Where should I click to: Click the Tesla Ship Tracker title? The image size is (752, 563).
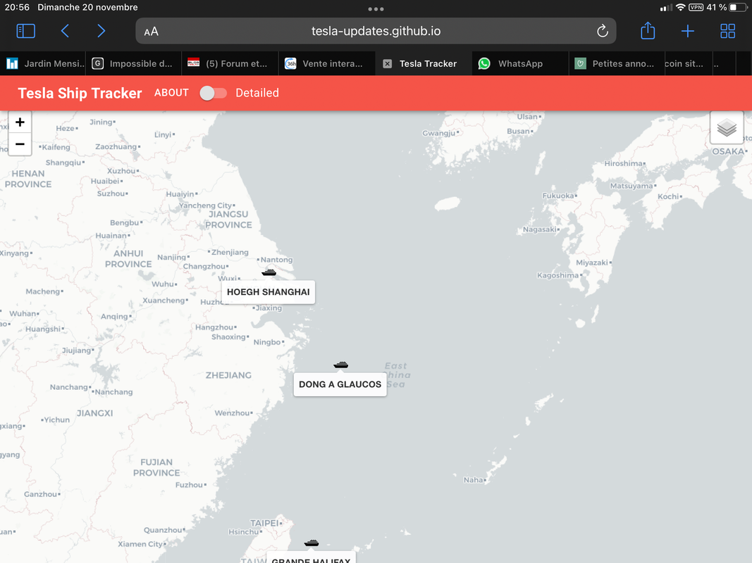point(80,93)
